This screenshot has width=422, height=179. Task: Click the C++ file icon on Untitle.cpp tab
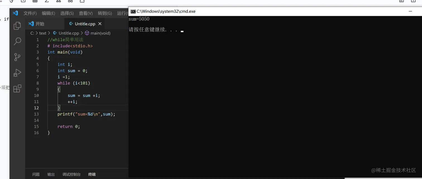[71, 24]
